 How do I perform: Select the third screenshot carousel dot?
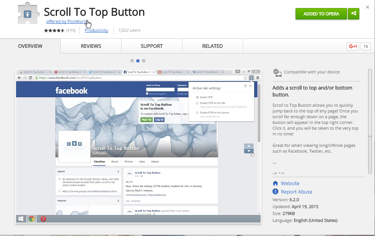tap(143, 61)
